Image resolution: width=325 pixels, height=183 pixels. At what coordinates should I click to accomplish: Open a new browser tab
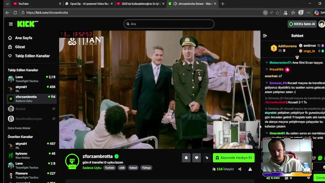click(x=223, y=4)
